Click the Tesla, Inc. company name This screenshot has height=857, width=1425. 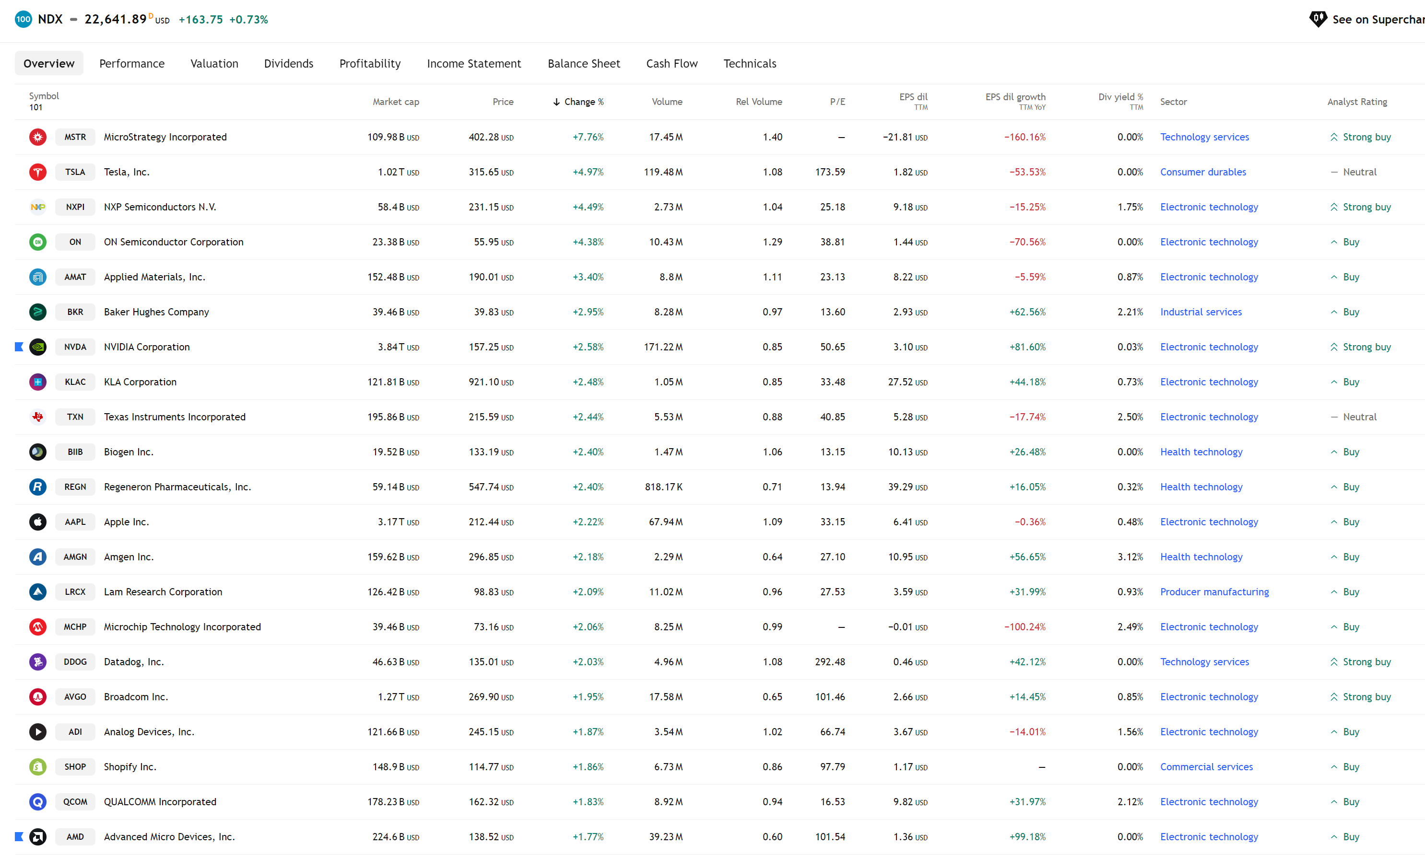point(127,172)
